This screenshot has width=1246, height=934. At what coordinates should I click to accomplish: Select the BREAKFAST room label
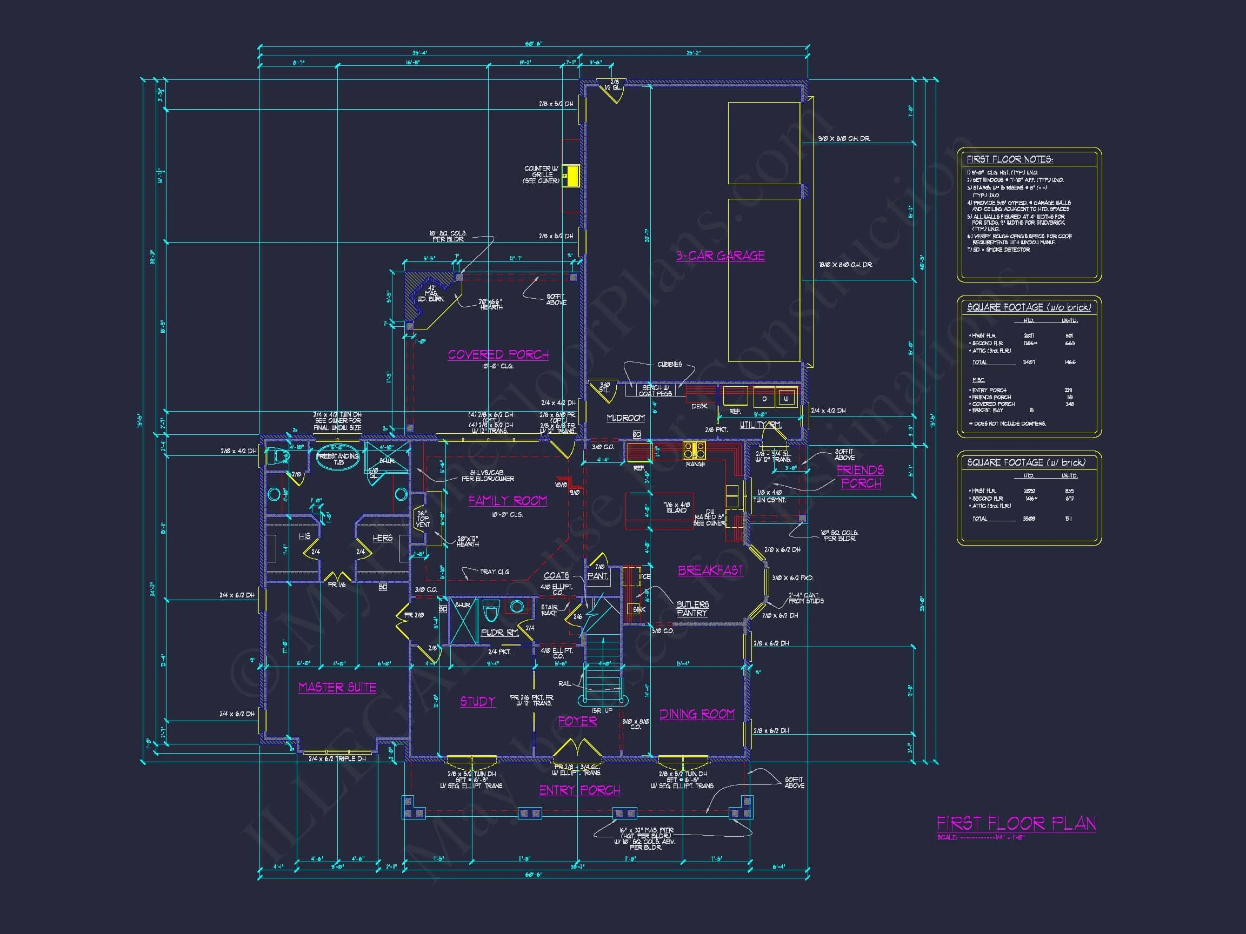[710, 570]
